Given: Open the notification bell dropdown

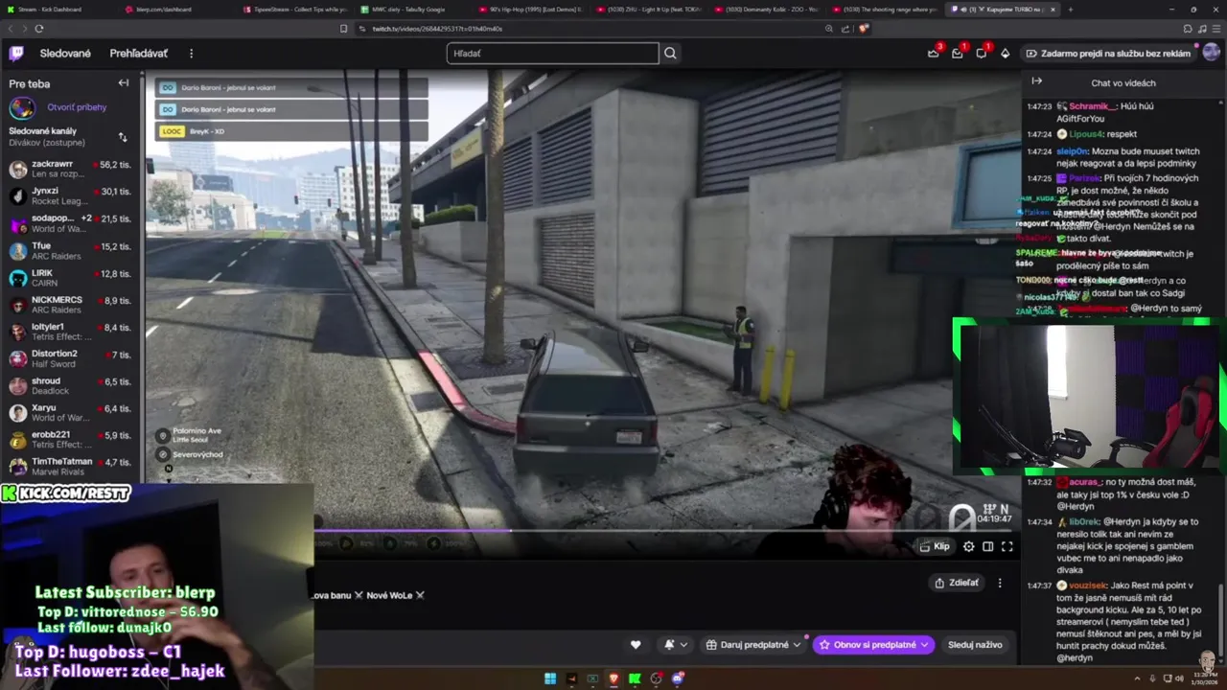Looking at the screenshot, I should pos(676,645).
